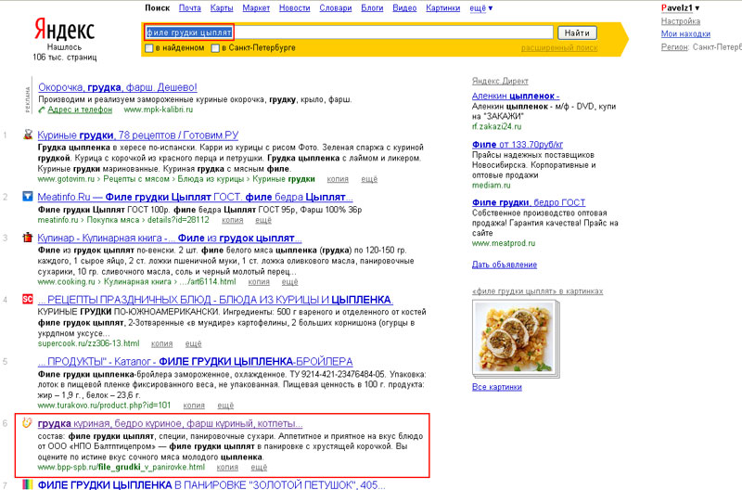Screen dimensions: 742x490
Task: Open the Почта service tab
Action: coord(190,8)
